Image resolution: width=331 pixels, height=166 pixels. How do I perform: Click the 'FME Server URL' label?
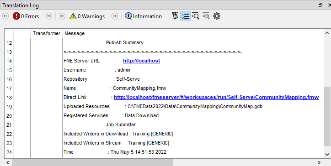coord(81,61)
